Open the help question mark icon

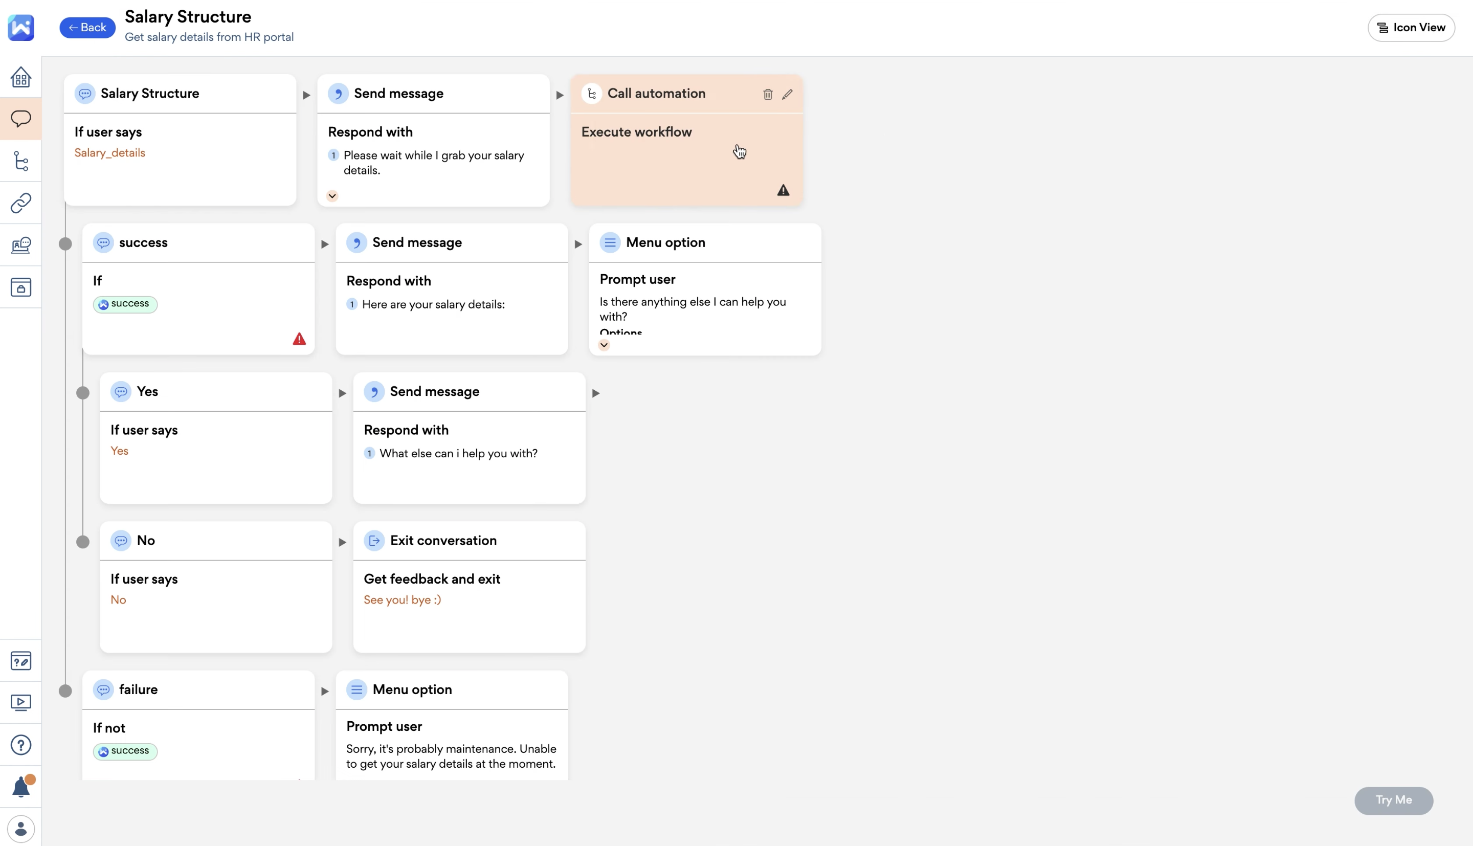tap(21, 744)
